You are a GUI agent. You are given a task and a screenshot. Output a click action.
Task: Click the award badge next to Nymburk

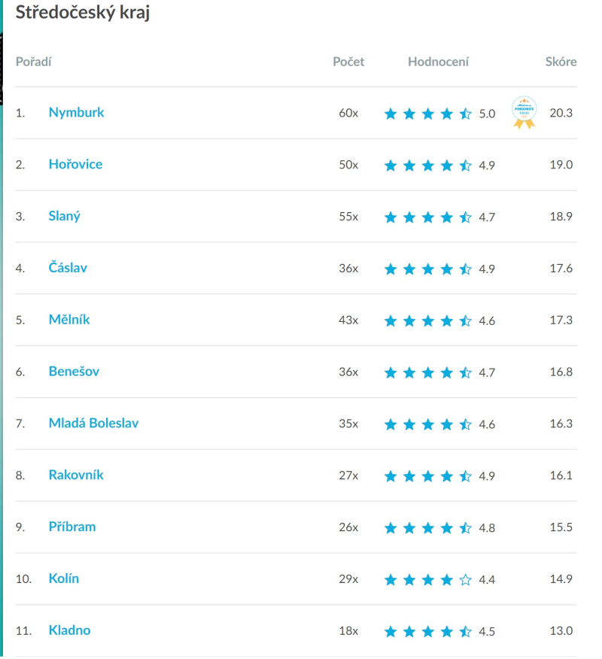(x=524, y=112)
